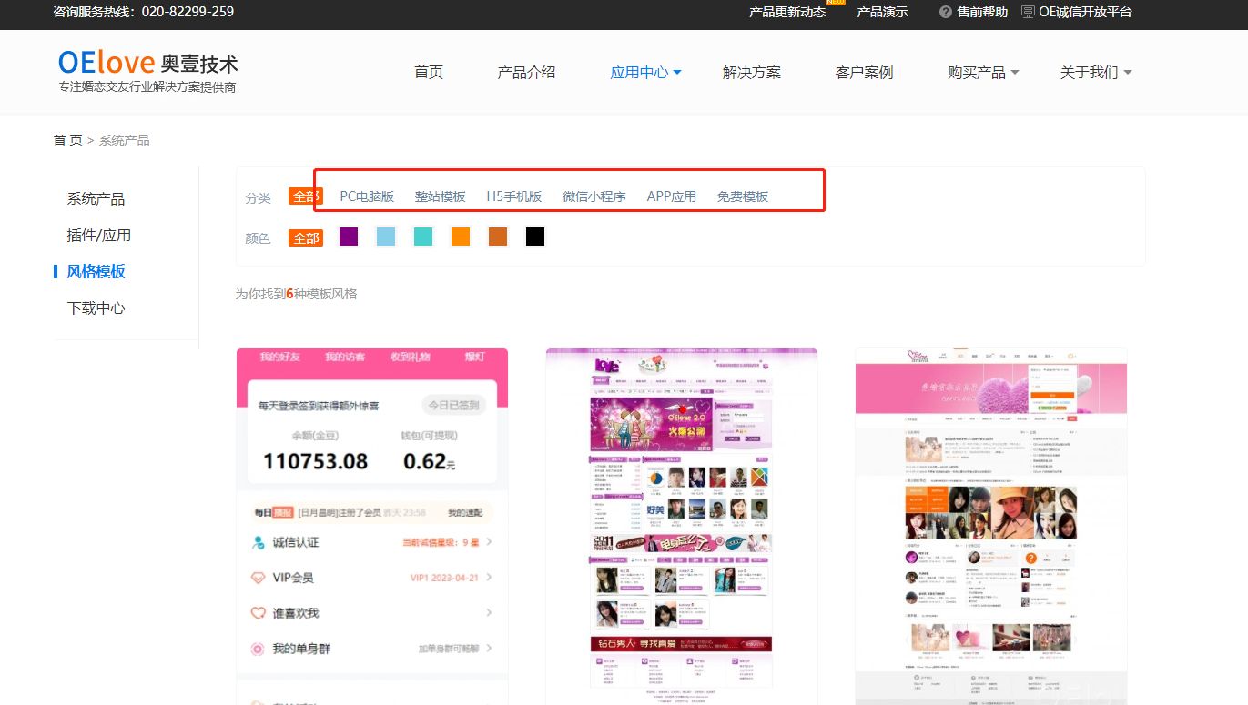The width and height of the screenshot is (1248, 705).
Task: Pick the turquoise color swatch
Action: tap(423, 237)
